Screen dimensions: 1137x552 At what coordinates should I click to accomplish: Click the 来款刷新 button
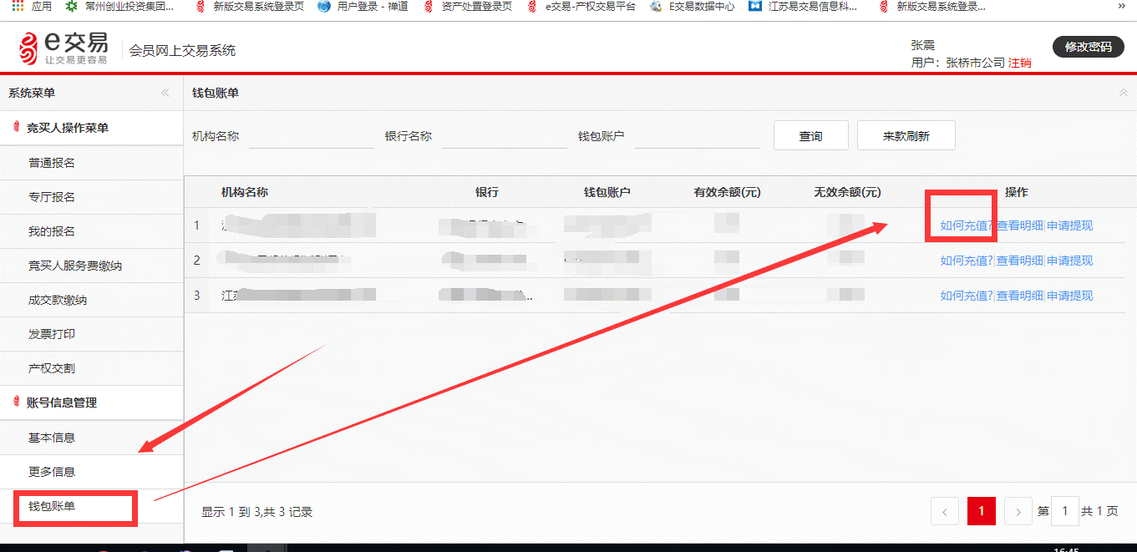[906, 135]
